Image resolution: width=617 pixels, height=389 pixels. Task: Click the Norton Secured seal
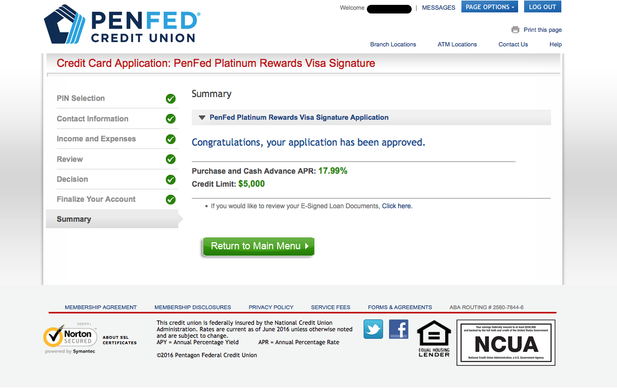coord(70,338)
